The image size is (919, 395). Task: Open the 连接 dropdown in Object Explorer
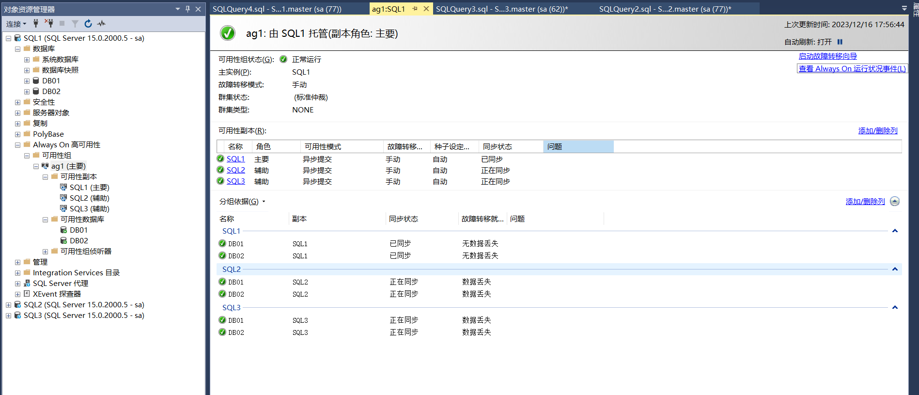(16, 24)
